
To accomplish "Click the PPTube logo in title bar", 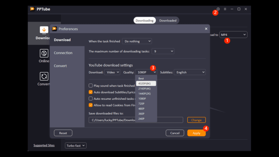I will point(32,9).
